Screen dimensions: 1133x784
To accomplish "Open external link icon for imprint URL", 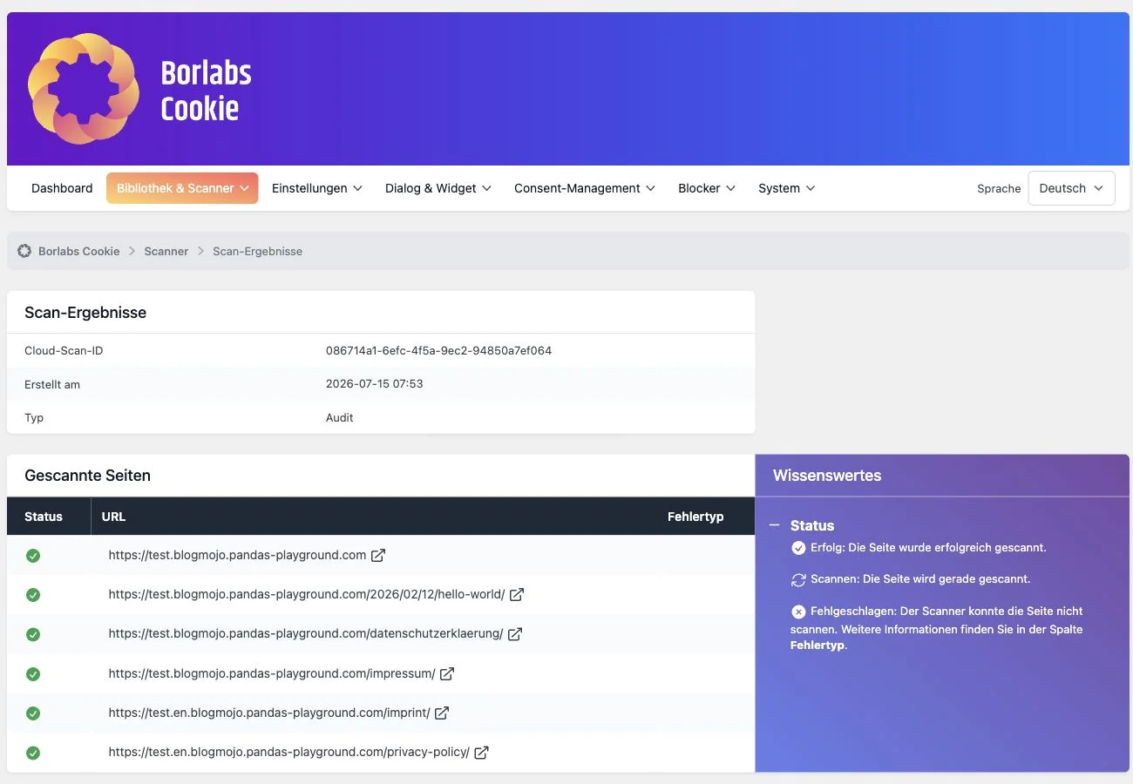I will coord(442,713).
